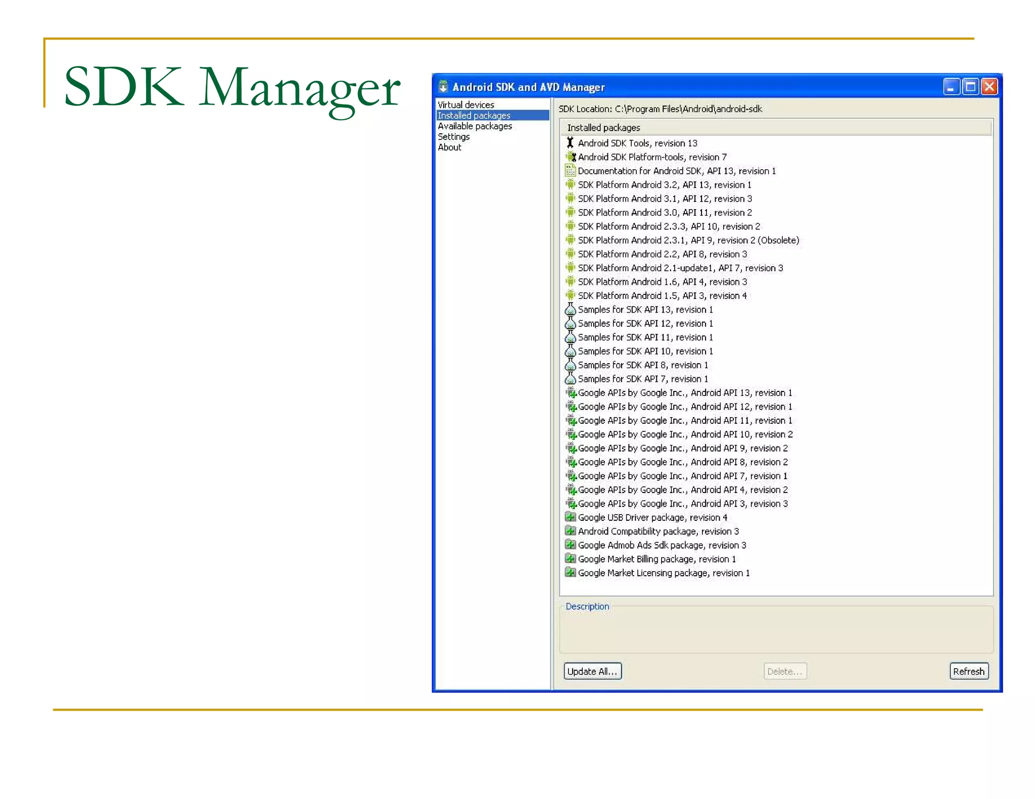Click the Google APIs Android API 12 add-on icon
1035x799 pixels.
click(x=571, y=407)
